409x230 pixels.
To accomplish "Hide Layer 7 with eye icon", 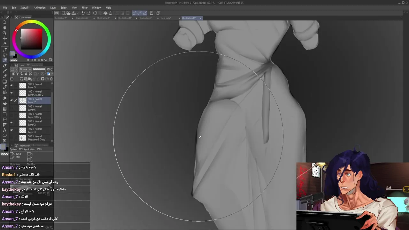I will (x=12, y=100).
